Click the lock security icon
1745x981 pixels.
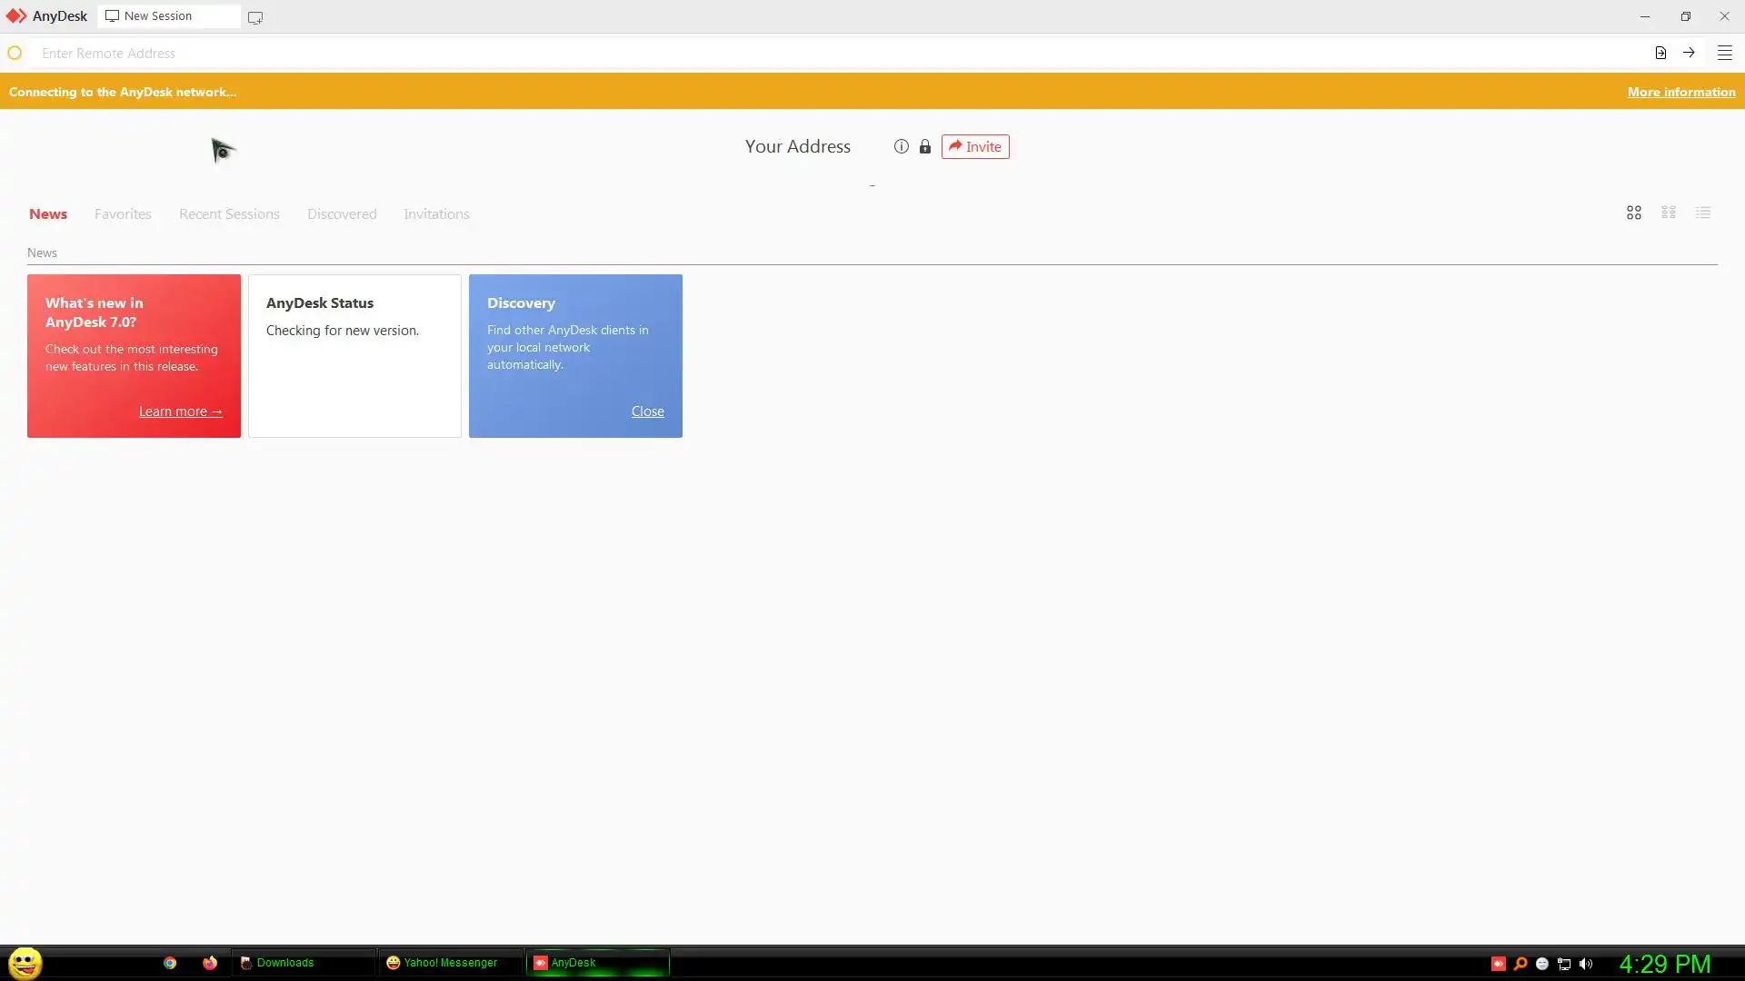pyautogui.click(x=924, y=146)
